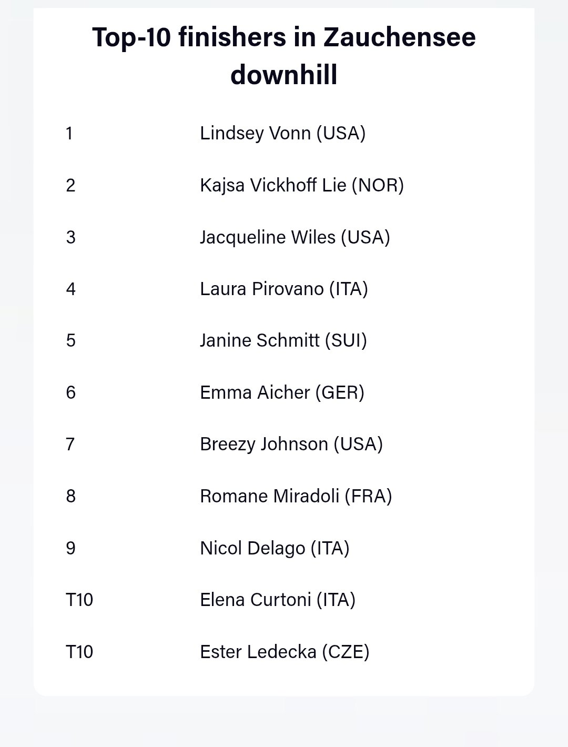Click rank number 7 beside Breezy Johnson
This screenshot has height=747, width=568.
click(70, 444)
